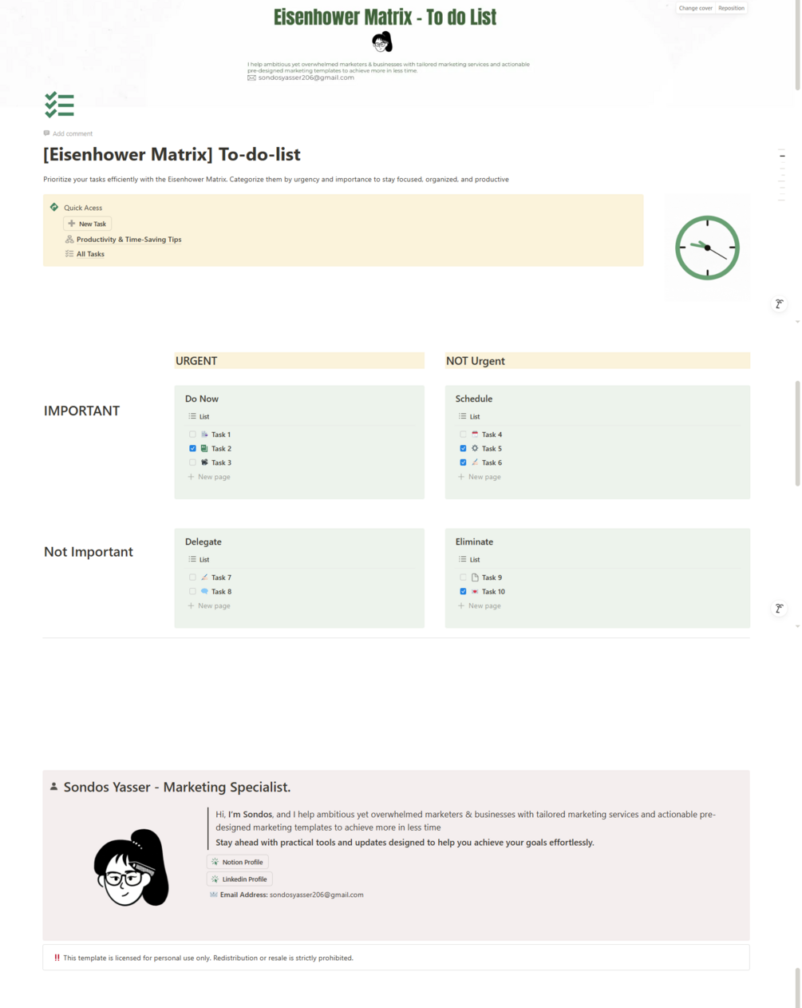Select the List view tab in Eliminate

point(469,559)
